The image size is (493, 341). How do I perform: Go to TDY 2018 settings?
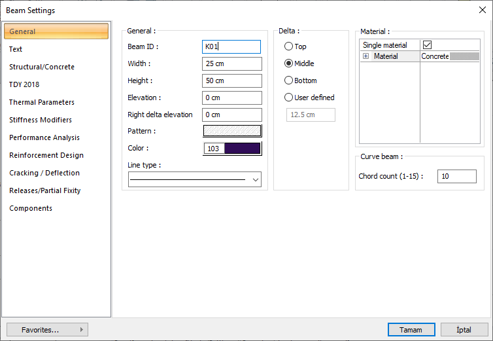click(x=24, y=84)
